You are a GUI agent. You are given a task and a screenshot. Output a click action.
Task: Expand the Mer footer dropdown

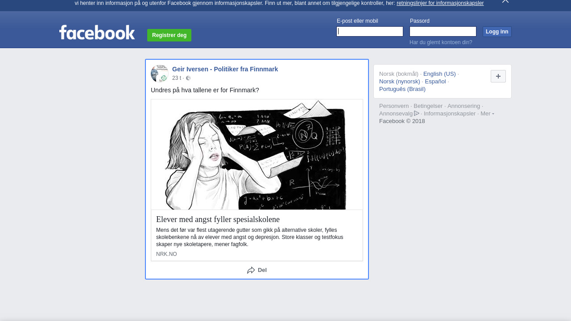(x=487, y=113)
